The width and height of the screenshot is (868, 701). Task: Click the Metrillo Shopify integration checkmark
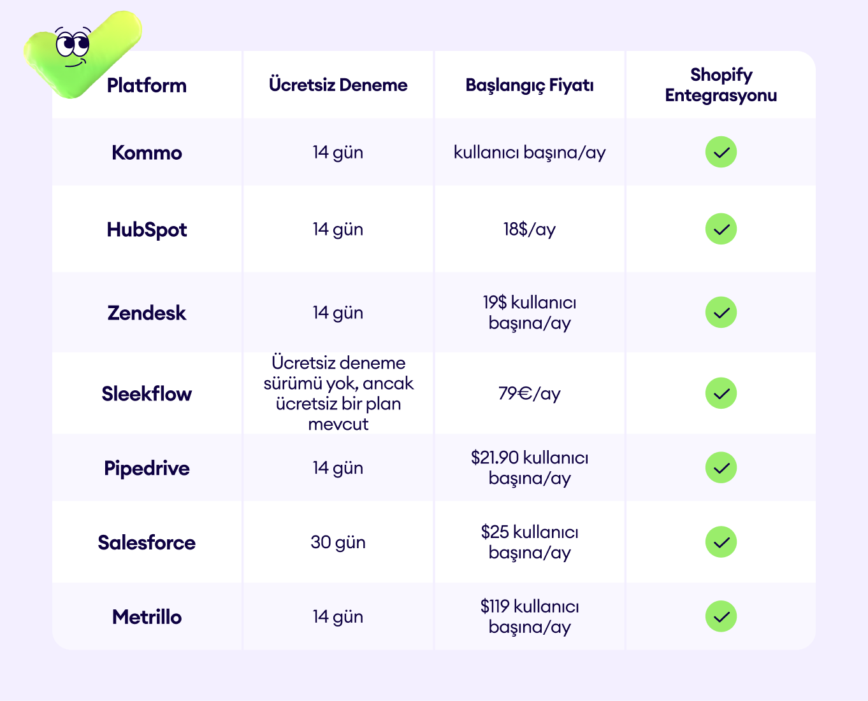pyautogui.click(x=721, y=617)
